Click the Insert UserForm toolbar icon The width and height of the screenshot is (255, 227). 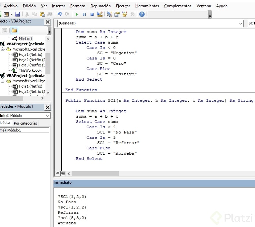[6, 14]
